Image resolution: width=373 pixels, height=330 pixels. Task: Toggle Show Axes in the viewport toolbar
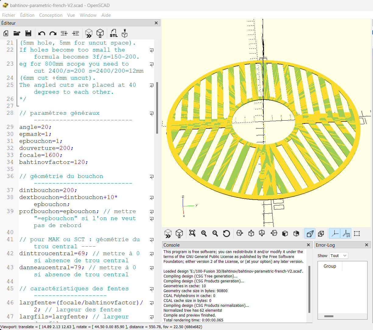[x=335, y=234]
